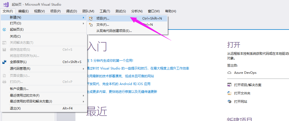This screenshot has width=289, height=121.
Task: Open the 分析(N) menu
Action: click(x=137, y=11)
